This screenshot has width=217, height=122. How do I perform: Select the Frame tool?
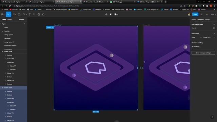coord(14,14)
